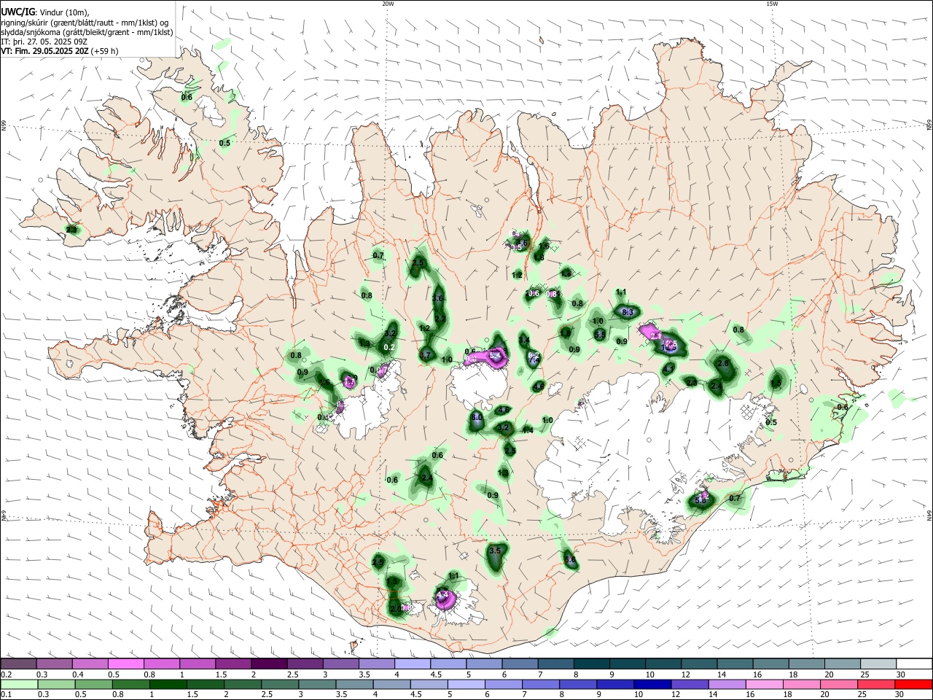The width and height of the screenshot is (933, 700).
Task: Choose the light lavender sleet swatch labeled 4
Action: click(413, 664)
